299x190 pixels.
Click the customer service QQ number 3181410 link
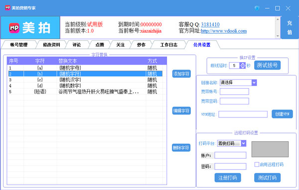210,24
